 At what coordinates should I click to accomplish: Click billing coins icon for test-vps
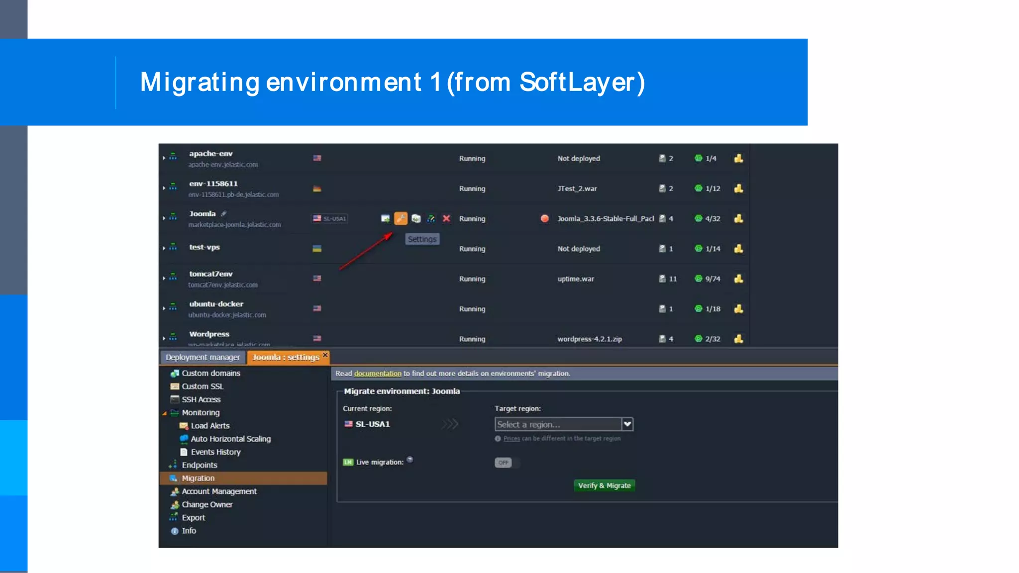coord(738,249)
